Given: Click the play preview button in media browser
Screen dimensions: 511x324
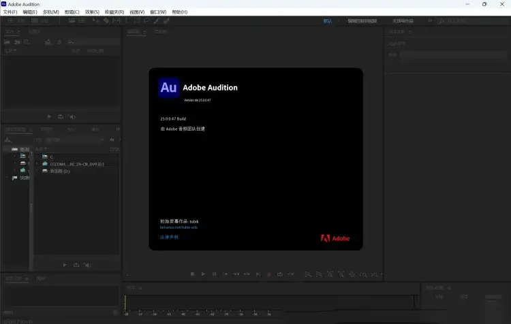Looking at the screenshot, I should (x=65, y=264).
